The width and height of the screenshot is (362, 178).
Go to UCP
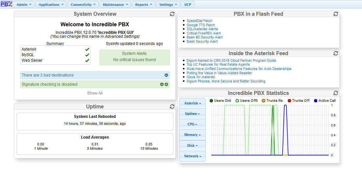point(188,4)
